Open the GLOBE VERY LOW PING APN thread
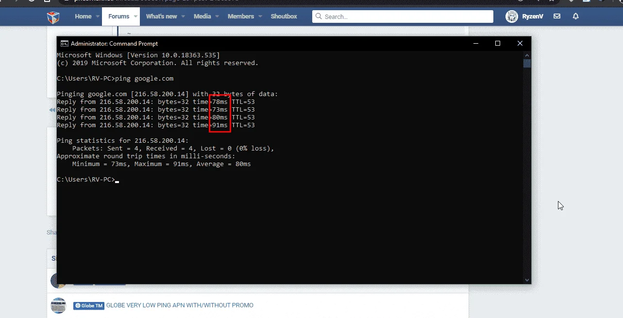 (180, 305)
